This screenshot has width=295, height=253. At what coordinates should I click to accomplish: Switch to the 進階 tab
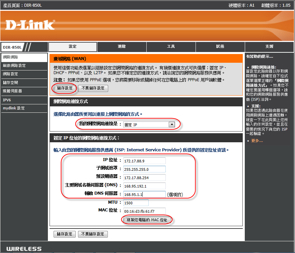point(122,47)
